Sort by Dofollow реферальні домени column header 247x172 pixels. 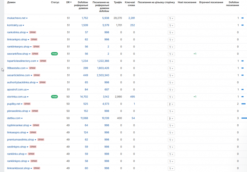[x=81, y=5]
